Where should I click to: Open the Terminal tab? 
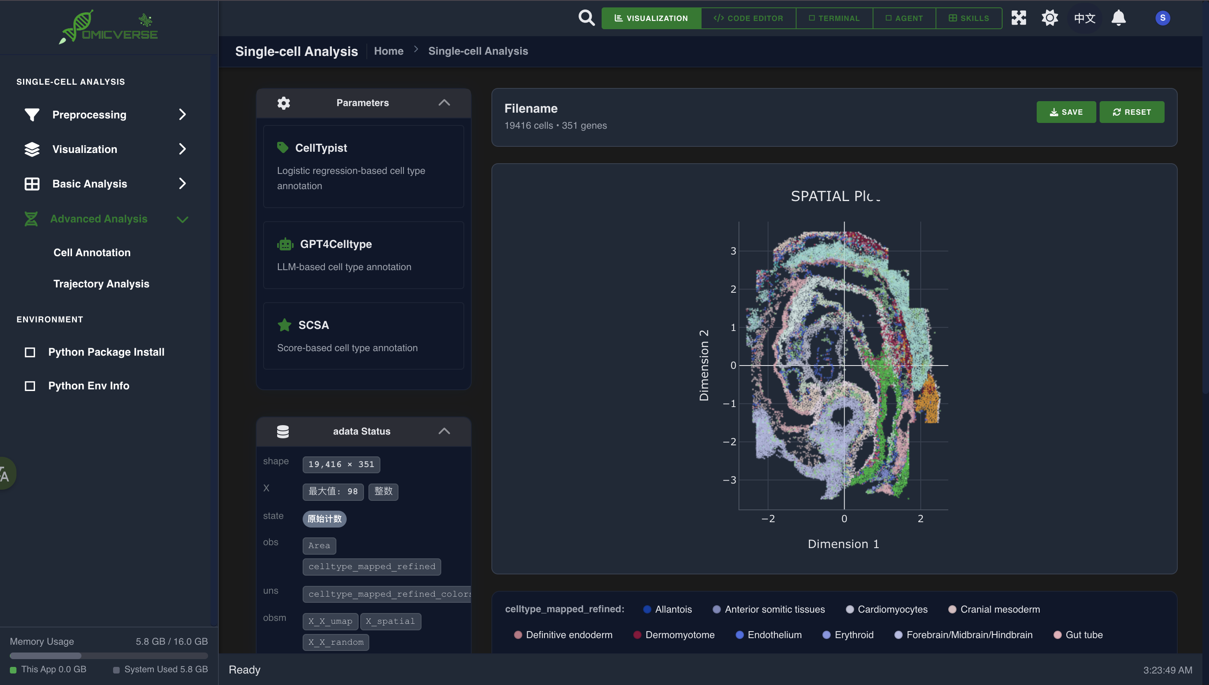834,18
